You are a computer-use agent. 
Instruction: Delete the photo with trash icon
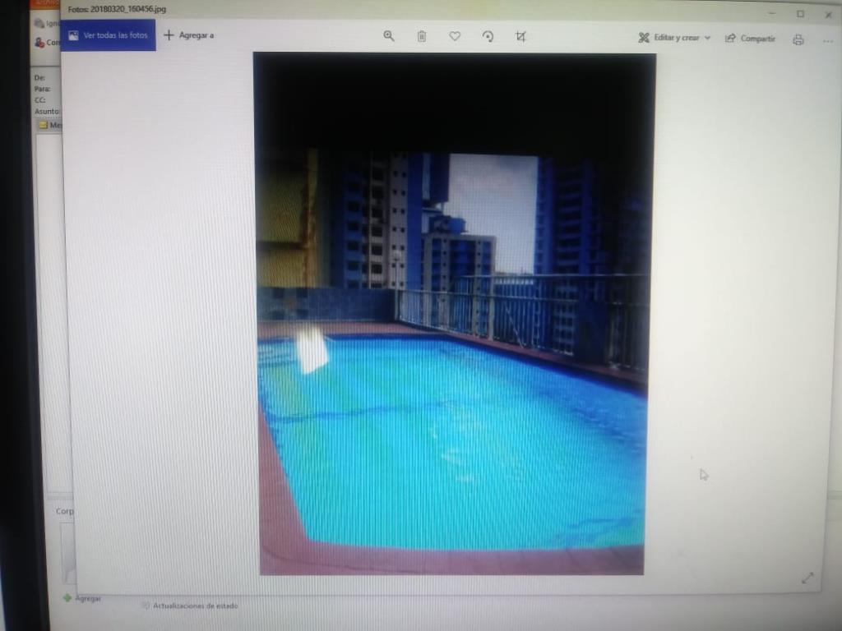click(422, 36)
